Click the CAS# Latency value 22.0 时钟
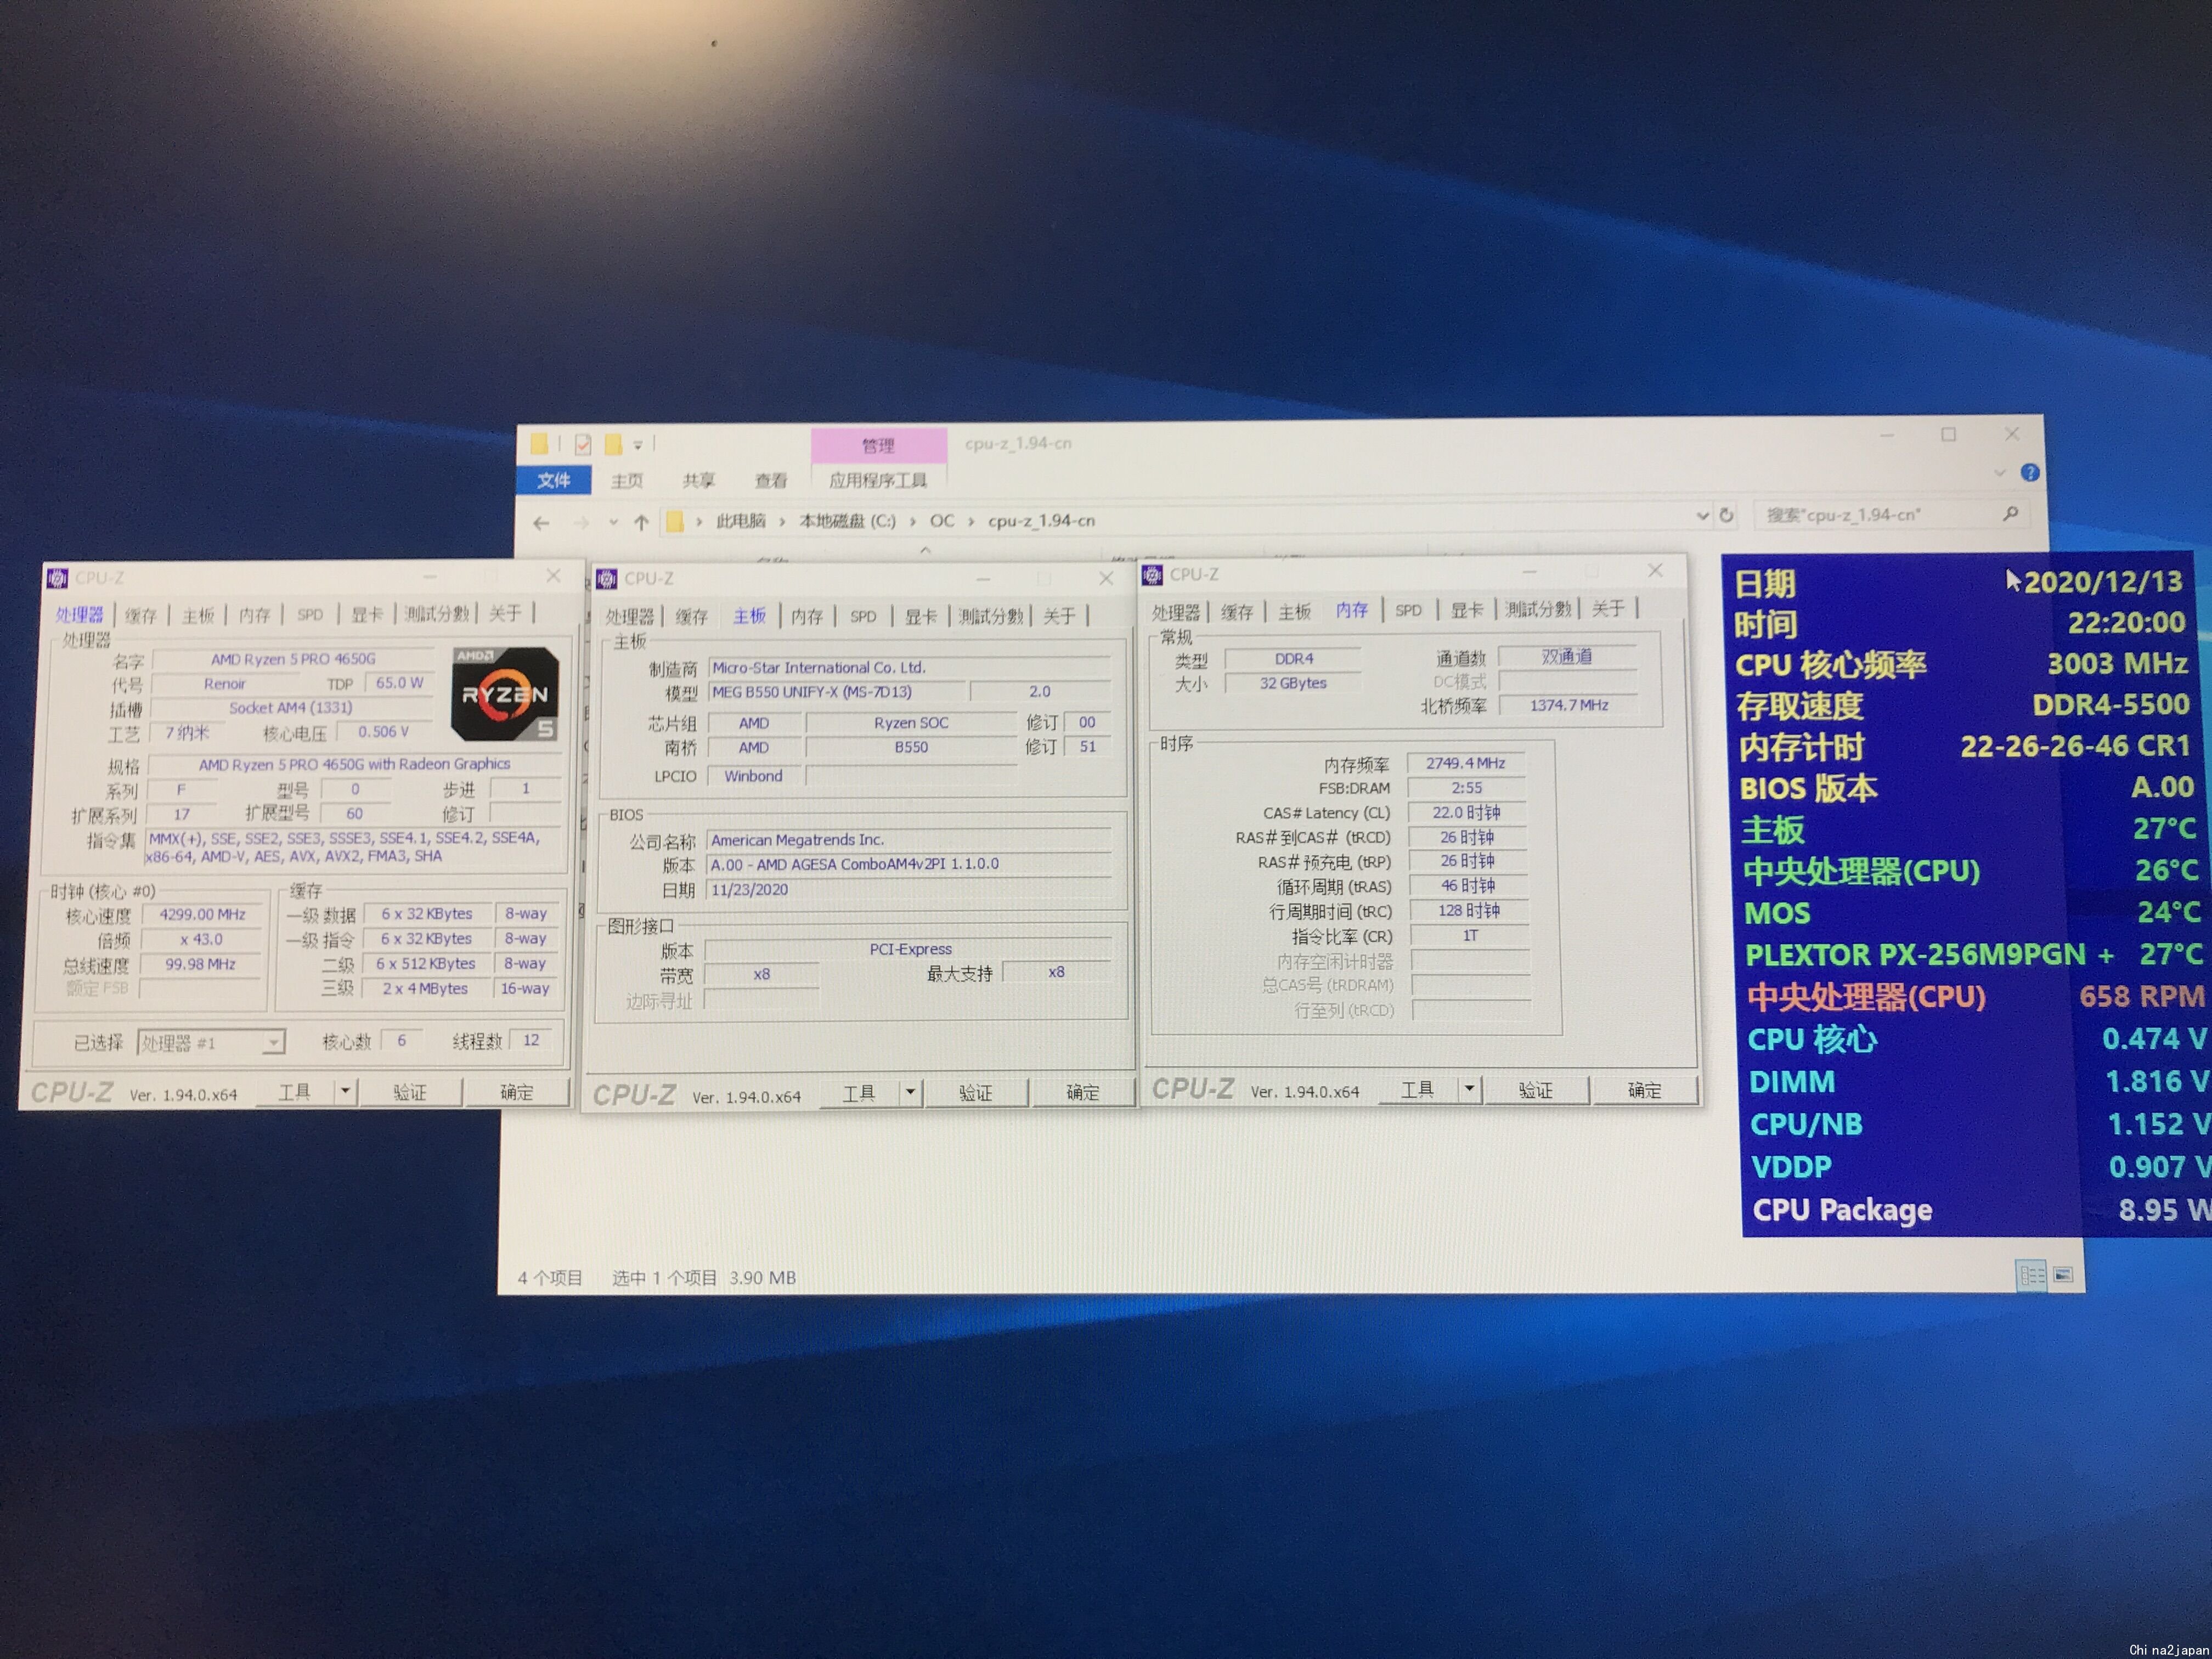The image size is (2212, 1659). [x=1466, y=813]
